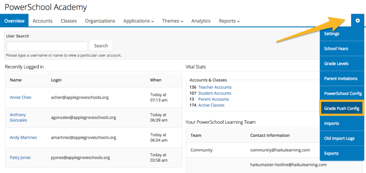The height and width of the screenshot is (173, 366).
Task: Select the email achen@applegroveschools.org
Action: click(x=80, y=97)
